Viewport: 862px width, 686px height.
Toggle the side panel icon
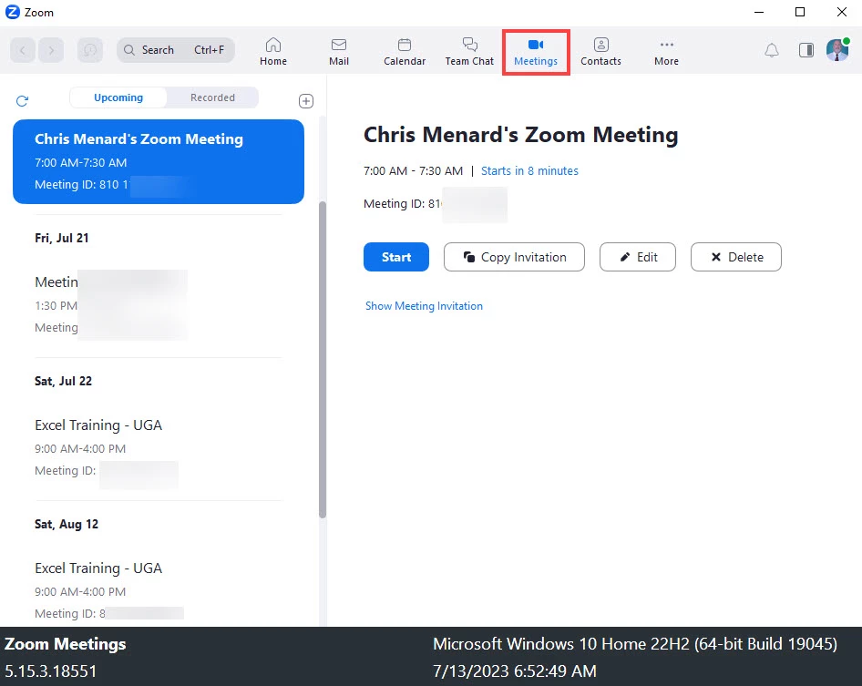(x=806, y=50)
